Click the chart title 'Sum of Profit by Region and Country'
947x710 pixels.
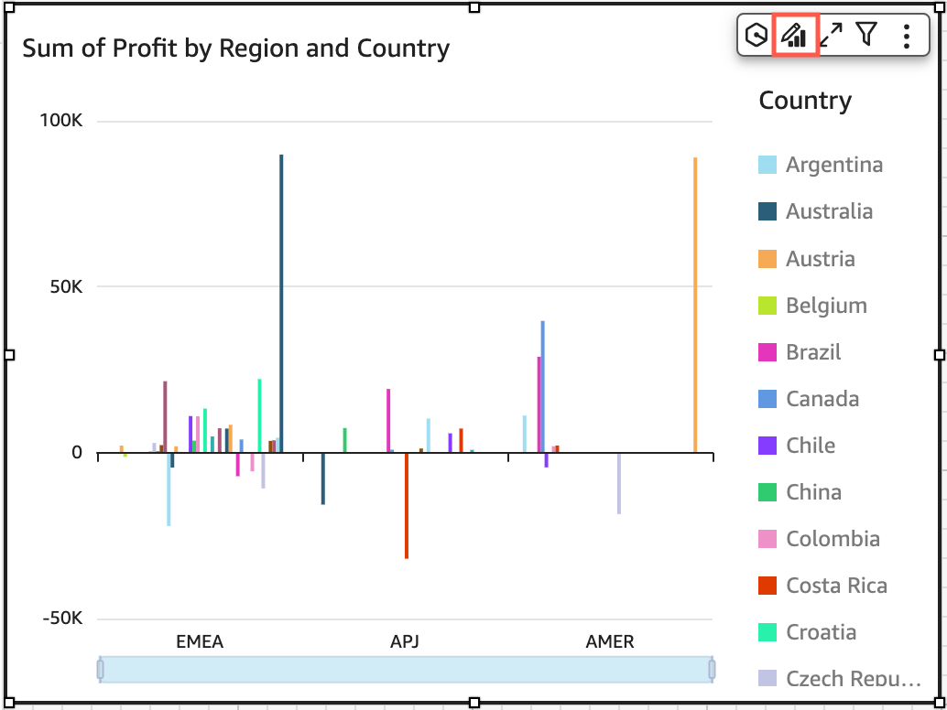pyautogui.click(x=235, y=48)
